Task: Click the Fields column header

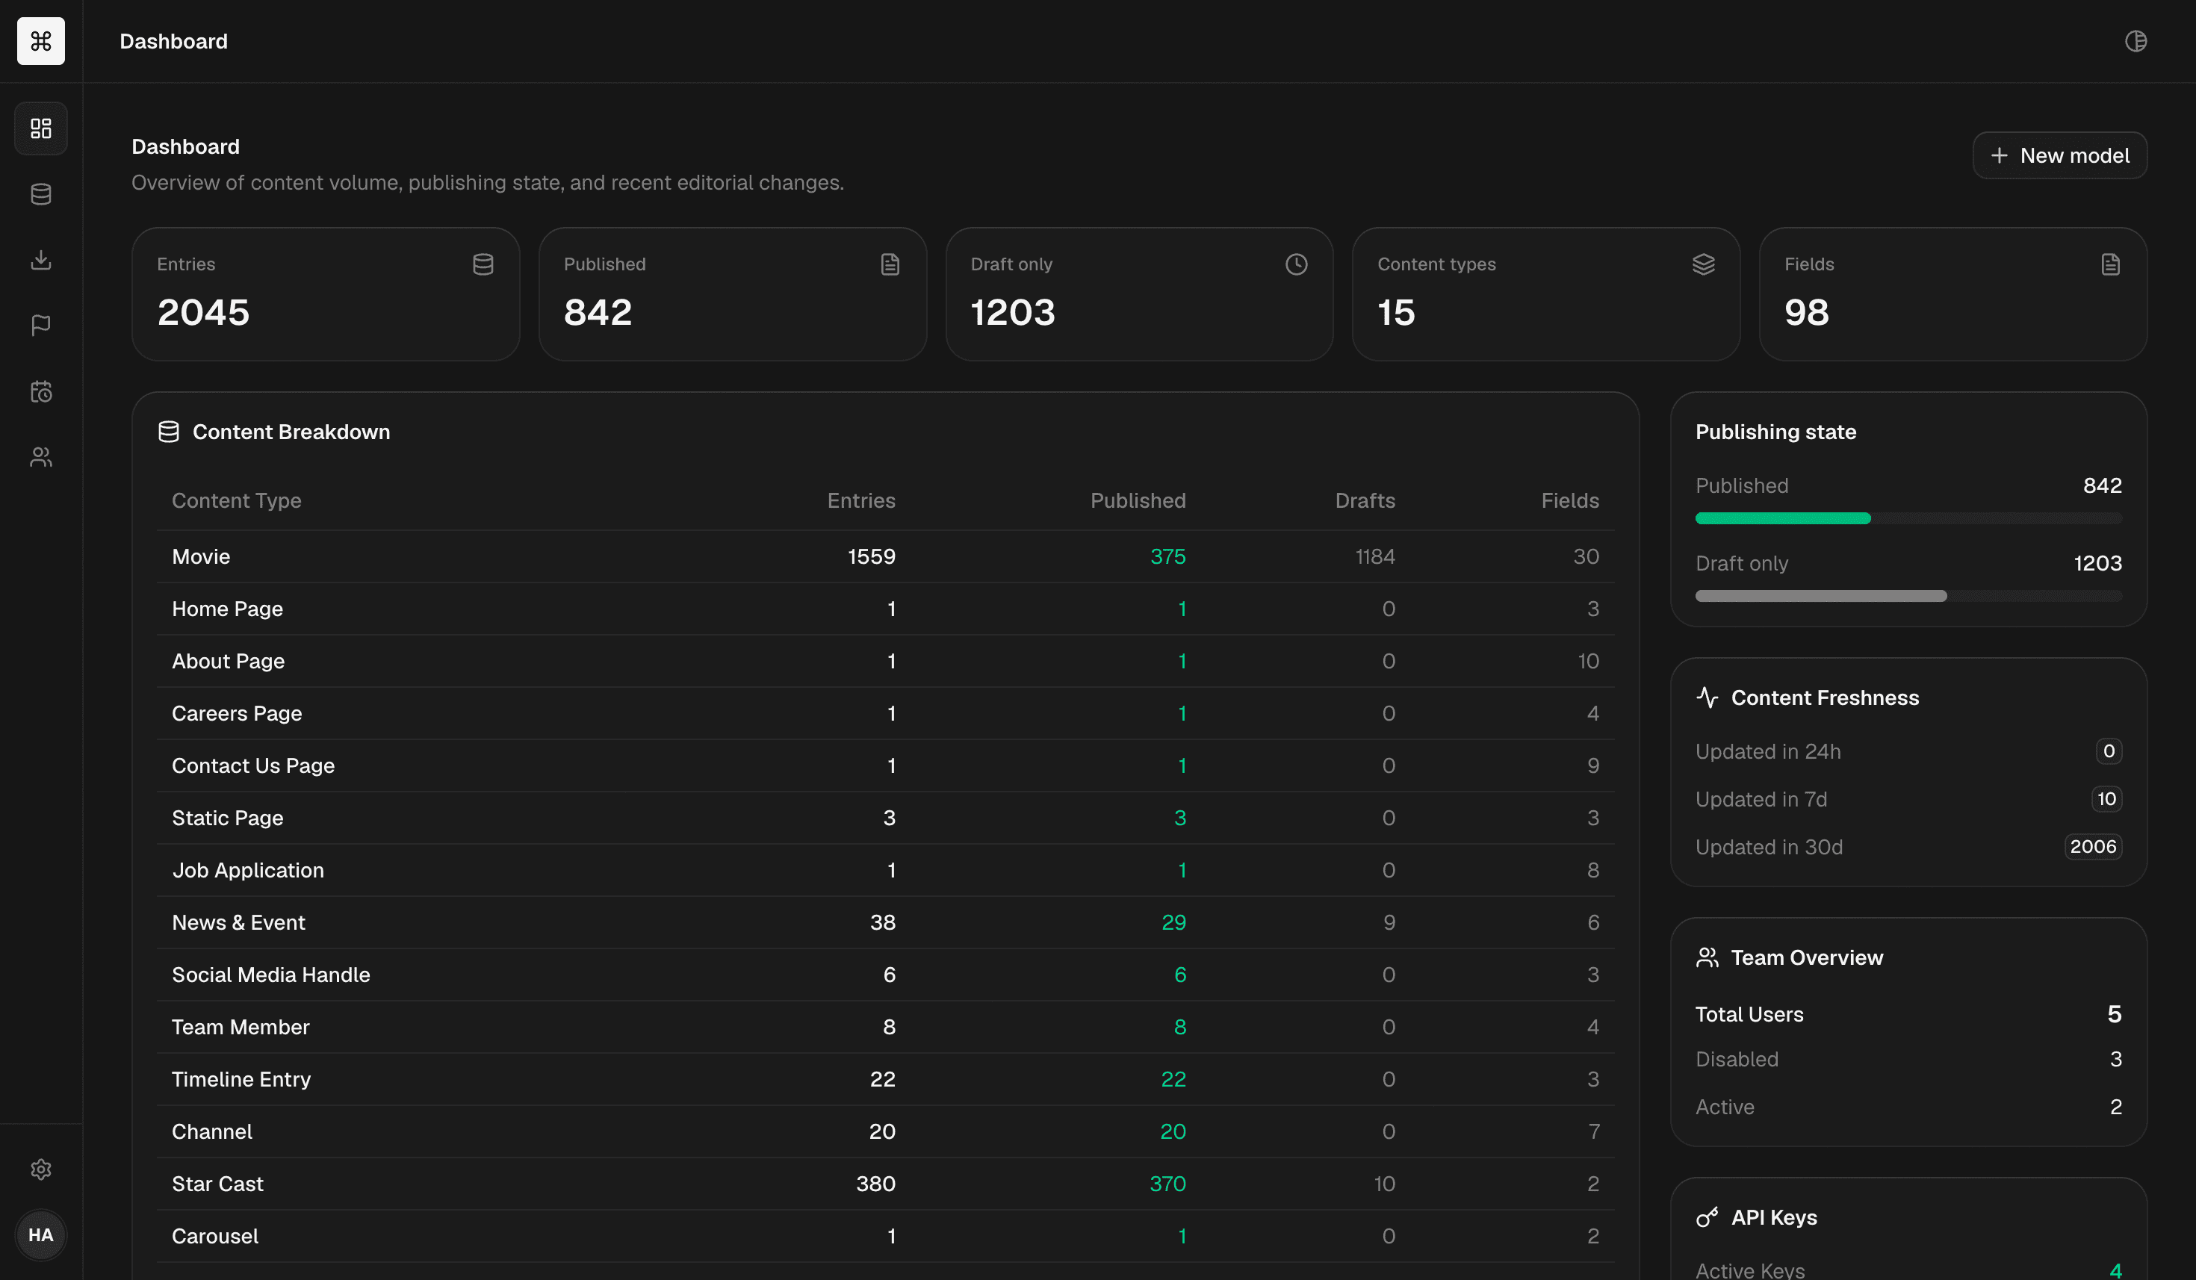Action: point(1569,501)
